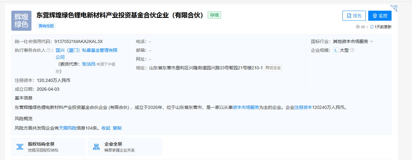The image size is (412, 160).
Task: Collapse details with 收起 link
Action: [x=106, y=128]
